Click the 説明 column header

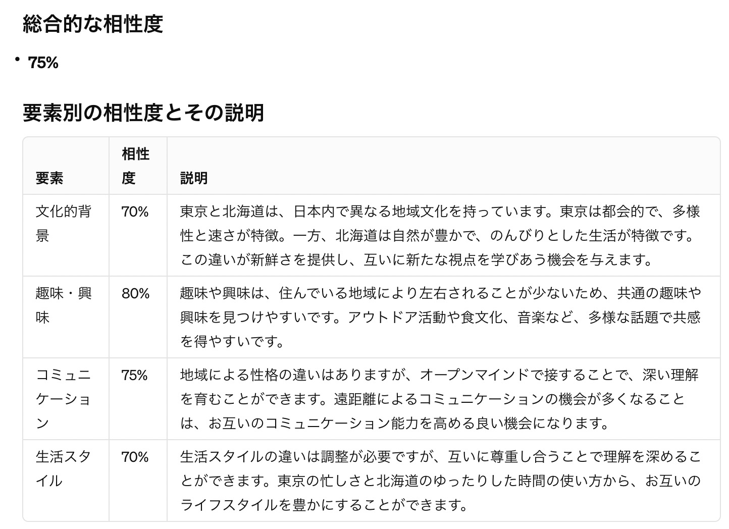(194, 178)
